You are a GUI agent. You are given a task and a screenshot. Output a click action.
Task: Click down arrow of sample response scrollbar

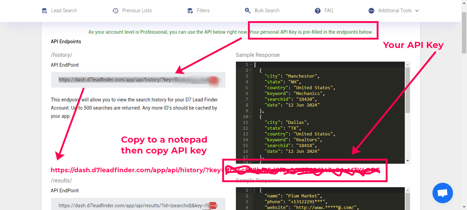pyautogui.click(x=408, y=161)
